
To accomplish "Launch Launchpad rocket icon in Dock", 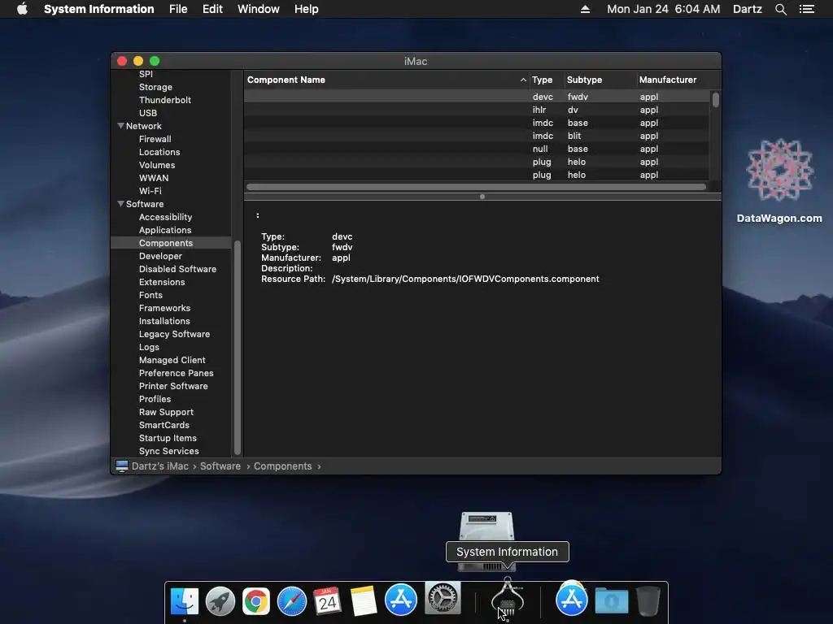I will pos(220,601).
